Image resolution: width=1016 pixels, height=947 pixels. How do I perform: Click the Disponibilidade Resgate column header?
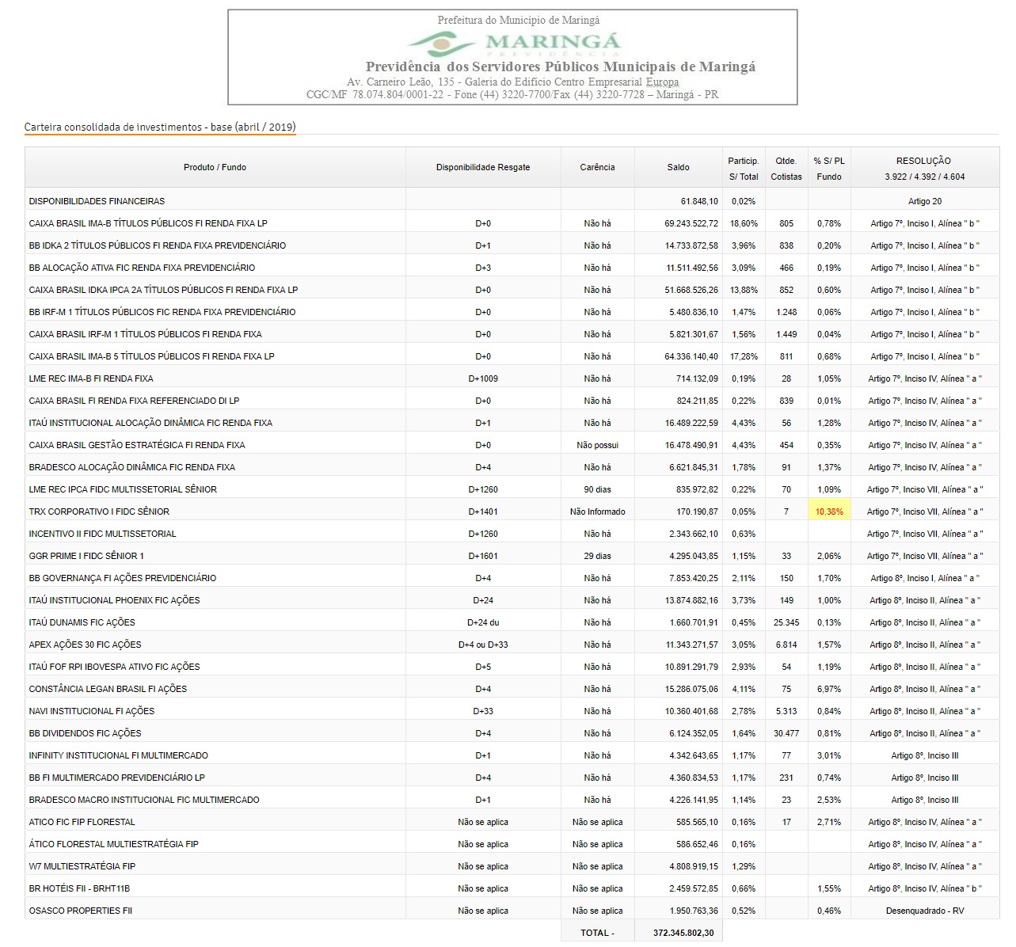pos(482,167)
